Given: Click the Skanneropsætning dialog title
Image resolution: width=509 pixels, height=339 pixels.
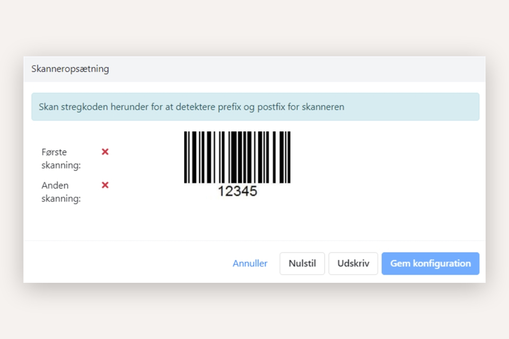Looking at the screenshot, I should 70,69.
